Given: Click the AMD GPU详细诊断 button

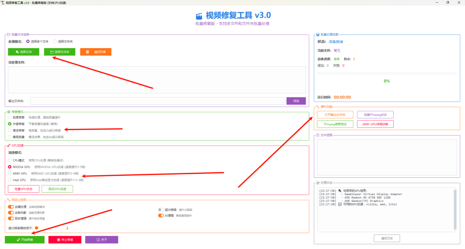Looking at the screenshot, I should click(375, 124).
